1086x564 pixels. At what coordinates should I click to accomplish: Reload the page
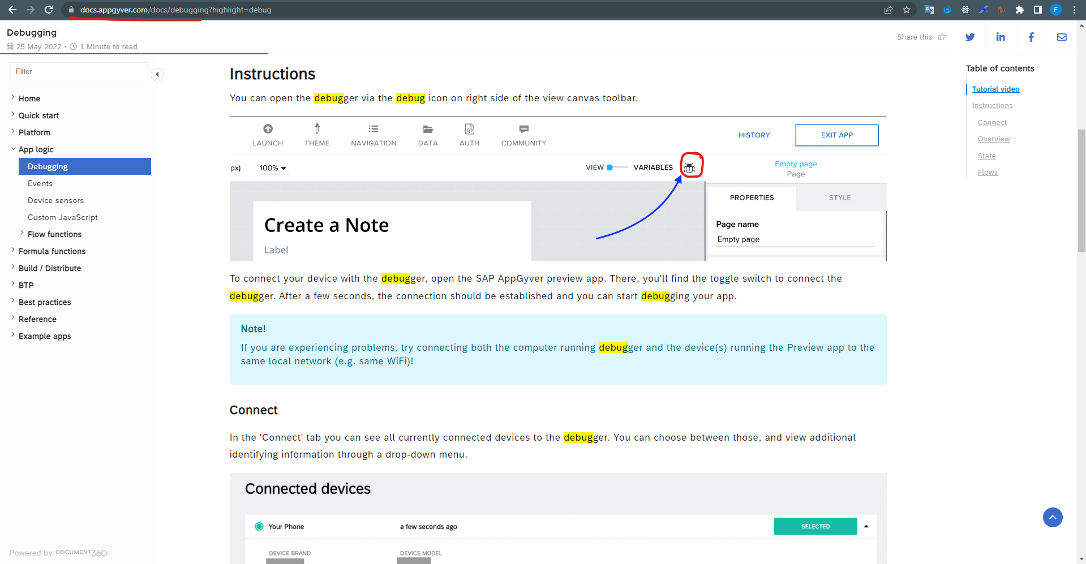(x=49, y=10)
